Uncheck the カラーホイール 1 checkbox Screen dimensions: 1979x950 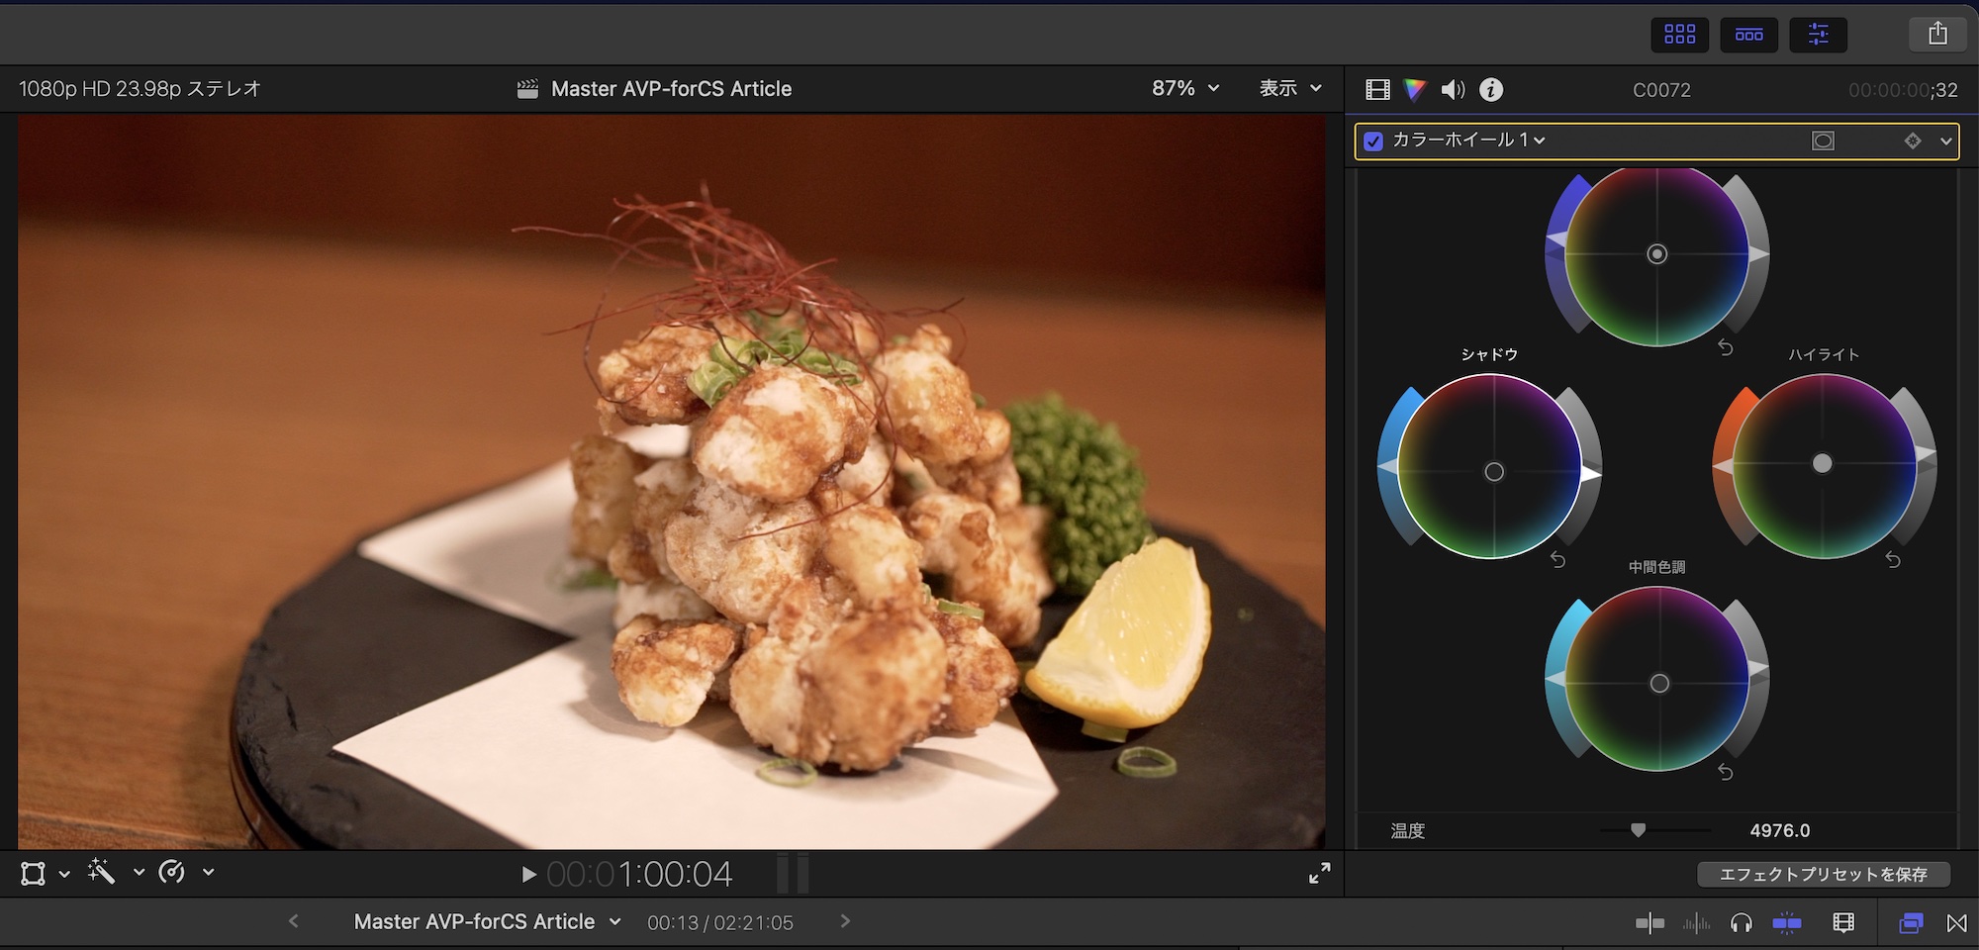(x=1373, y=141)
